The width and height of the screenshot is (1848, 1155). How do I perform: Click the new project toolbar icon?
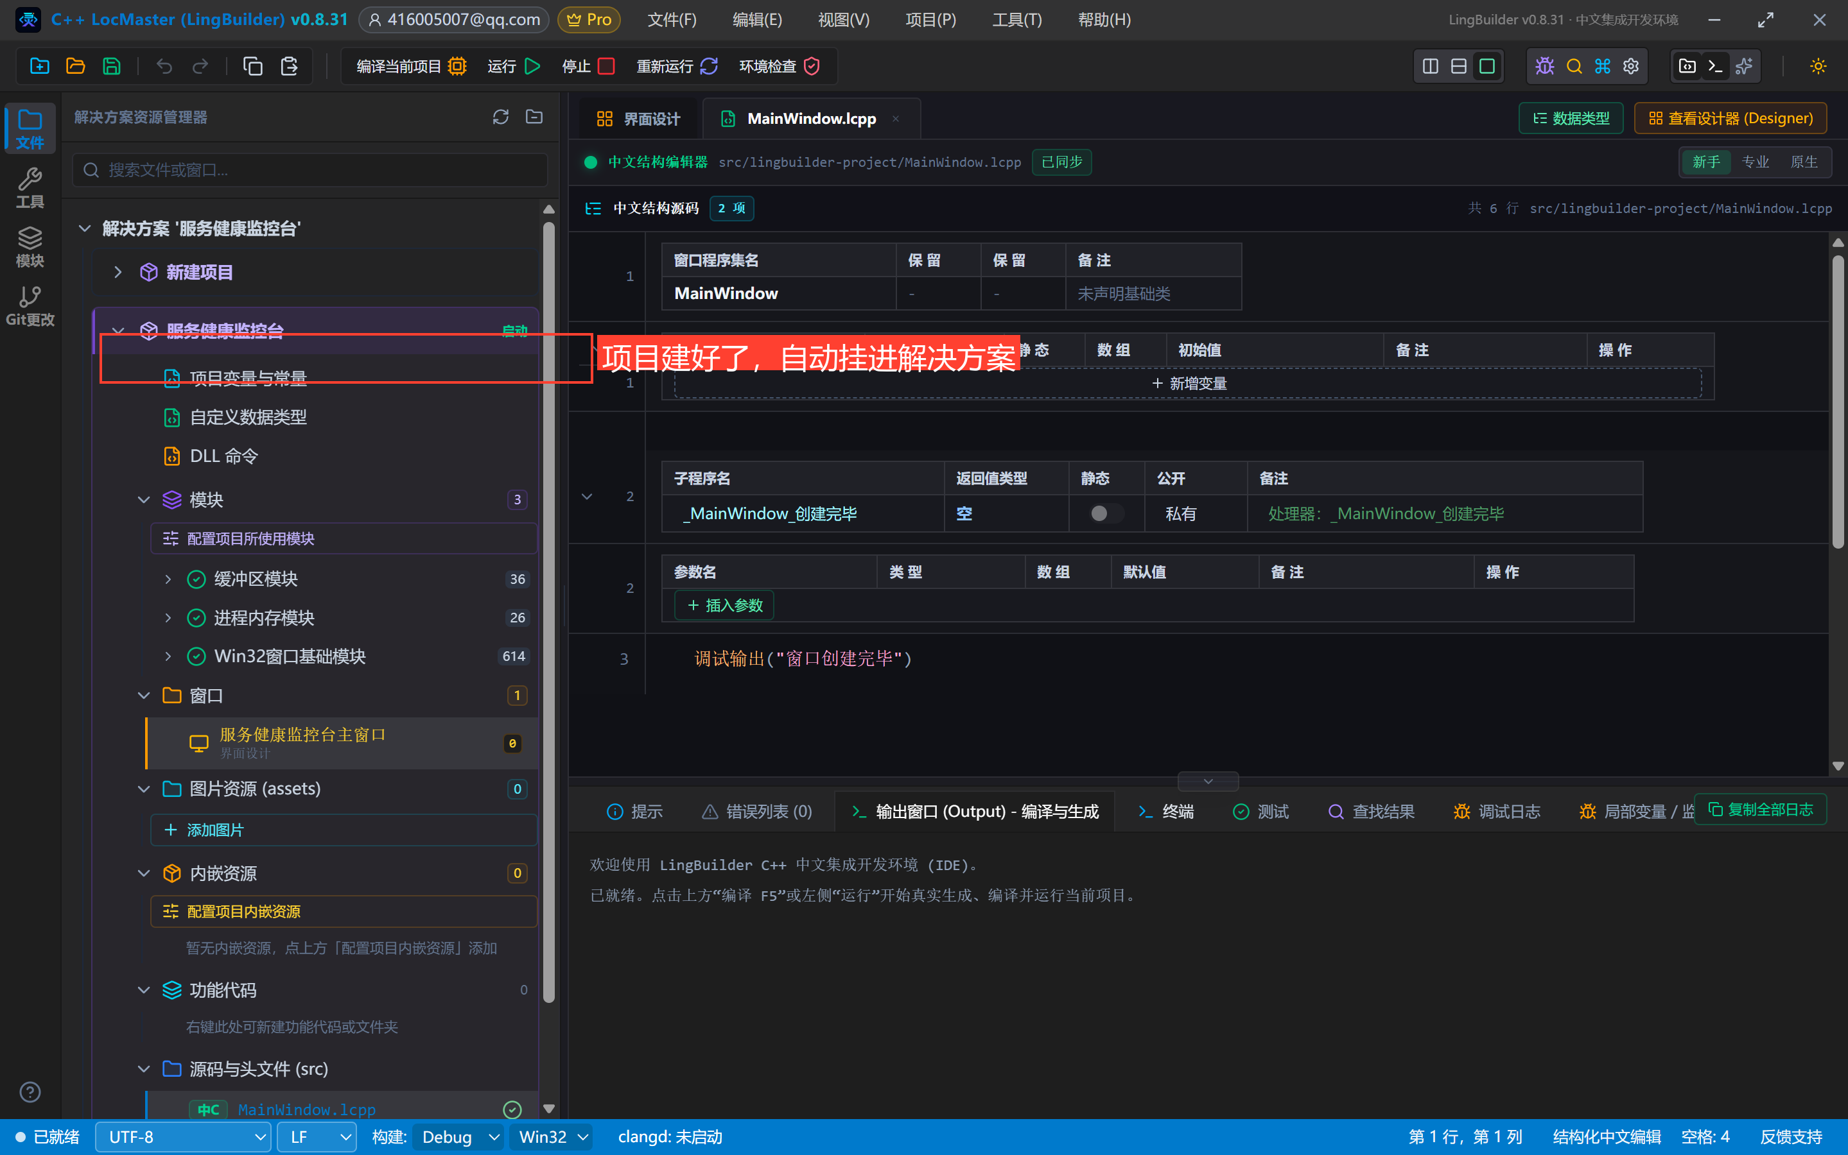[x=39, y=67]
